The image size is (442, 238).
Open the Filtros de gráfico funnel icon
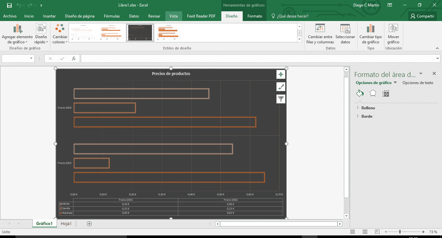(281, 99)
